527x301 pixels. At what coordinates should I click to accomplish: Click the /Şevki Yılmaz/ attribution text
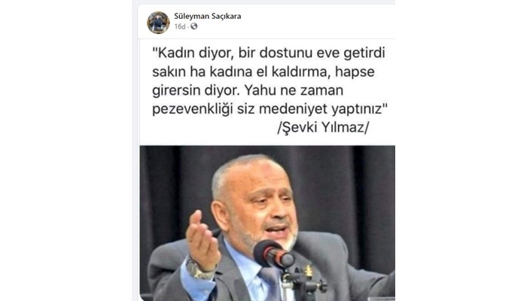[x=323, y=127]
